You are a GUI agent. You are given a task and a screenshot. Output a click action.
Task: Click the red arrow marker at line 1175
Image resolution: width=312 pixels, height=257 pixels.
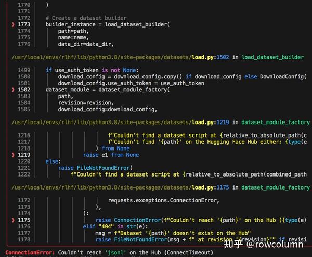pyautogui.click(x=13, y=220)
